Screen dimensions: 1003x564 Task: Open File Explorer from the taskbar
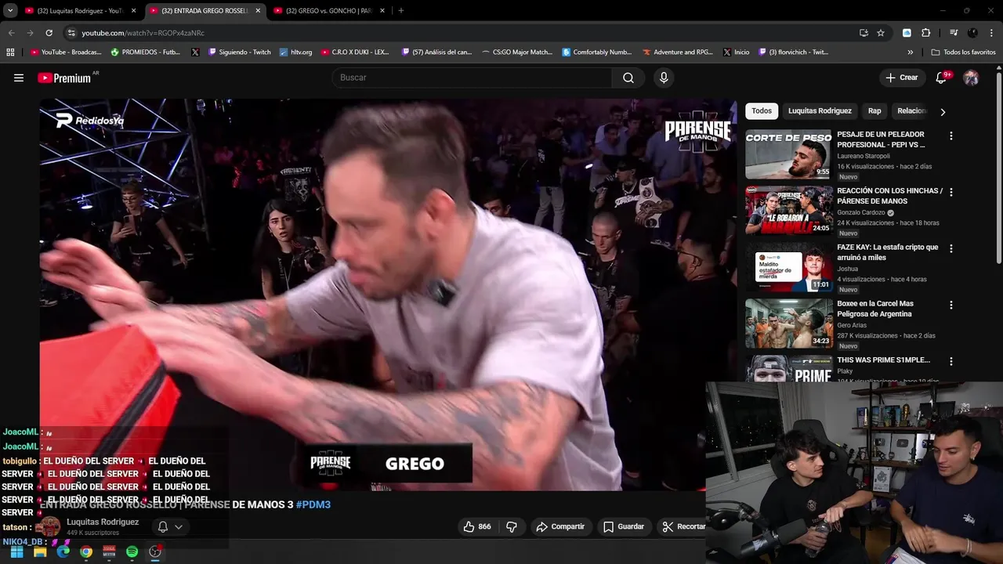40,551
